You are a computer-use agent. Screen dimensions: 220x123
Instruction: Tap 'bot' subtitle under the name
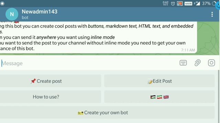tap(25, 18)
